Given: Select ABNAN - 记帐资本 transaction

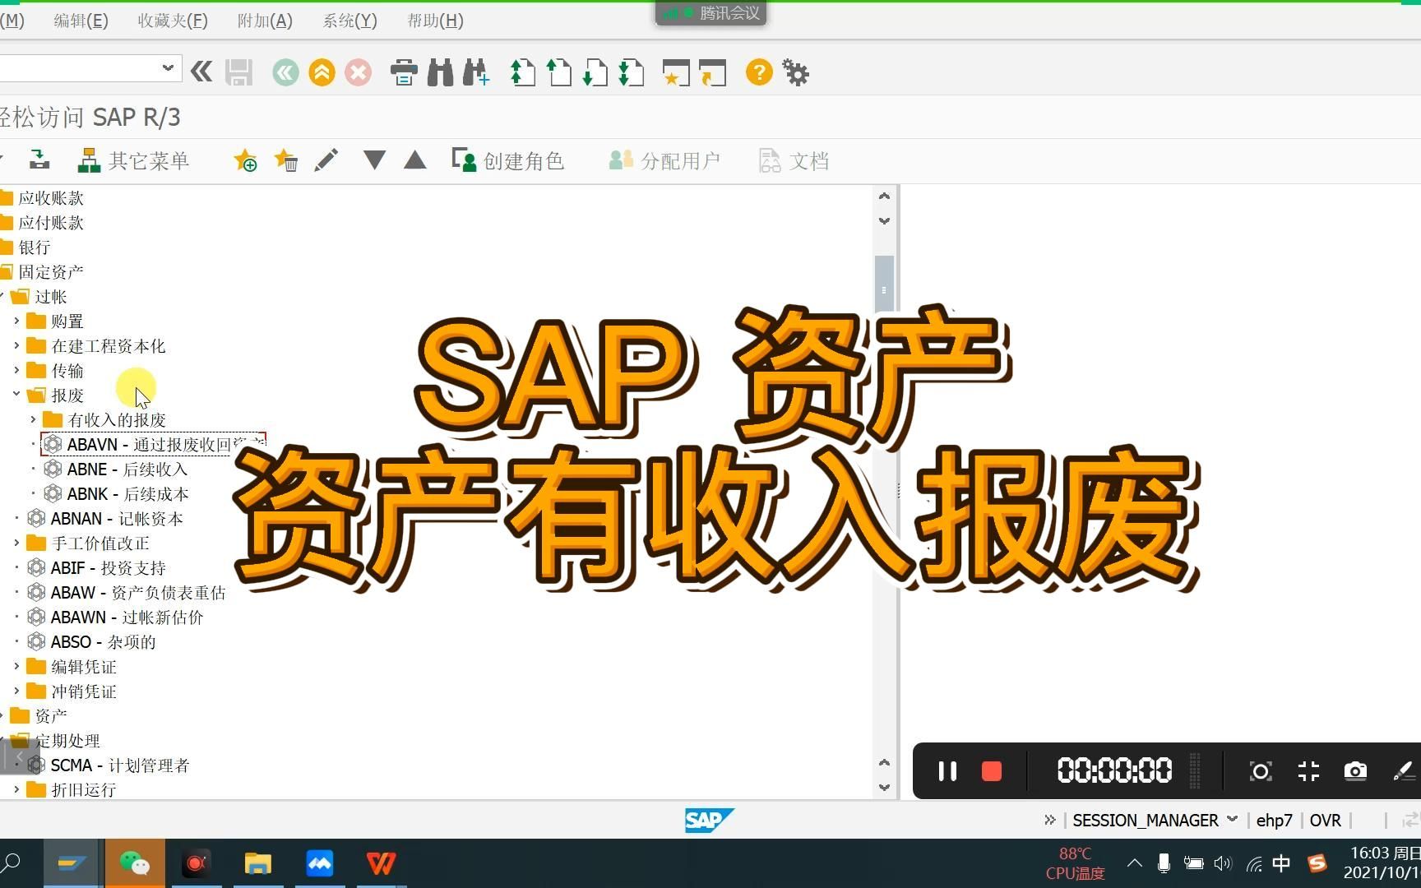Looking at the screenshot, I should (105, 518).
